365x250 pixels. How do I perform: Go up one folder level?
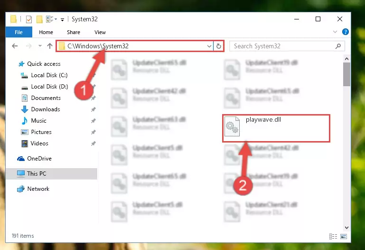click(x=50, y=46)
